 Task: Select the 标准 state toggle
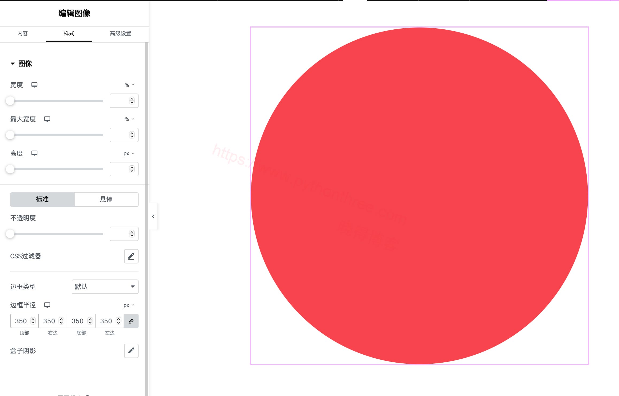pos(42,200)
